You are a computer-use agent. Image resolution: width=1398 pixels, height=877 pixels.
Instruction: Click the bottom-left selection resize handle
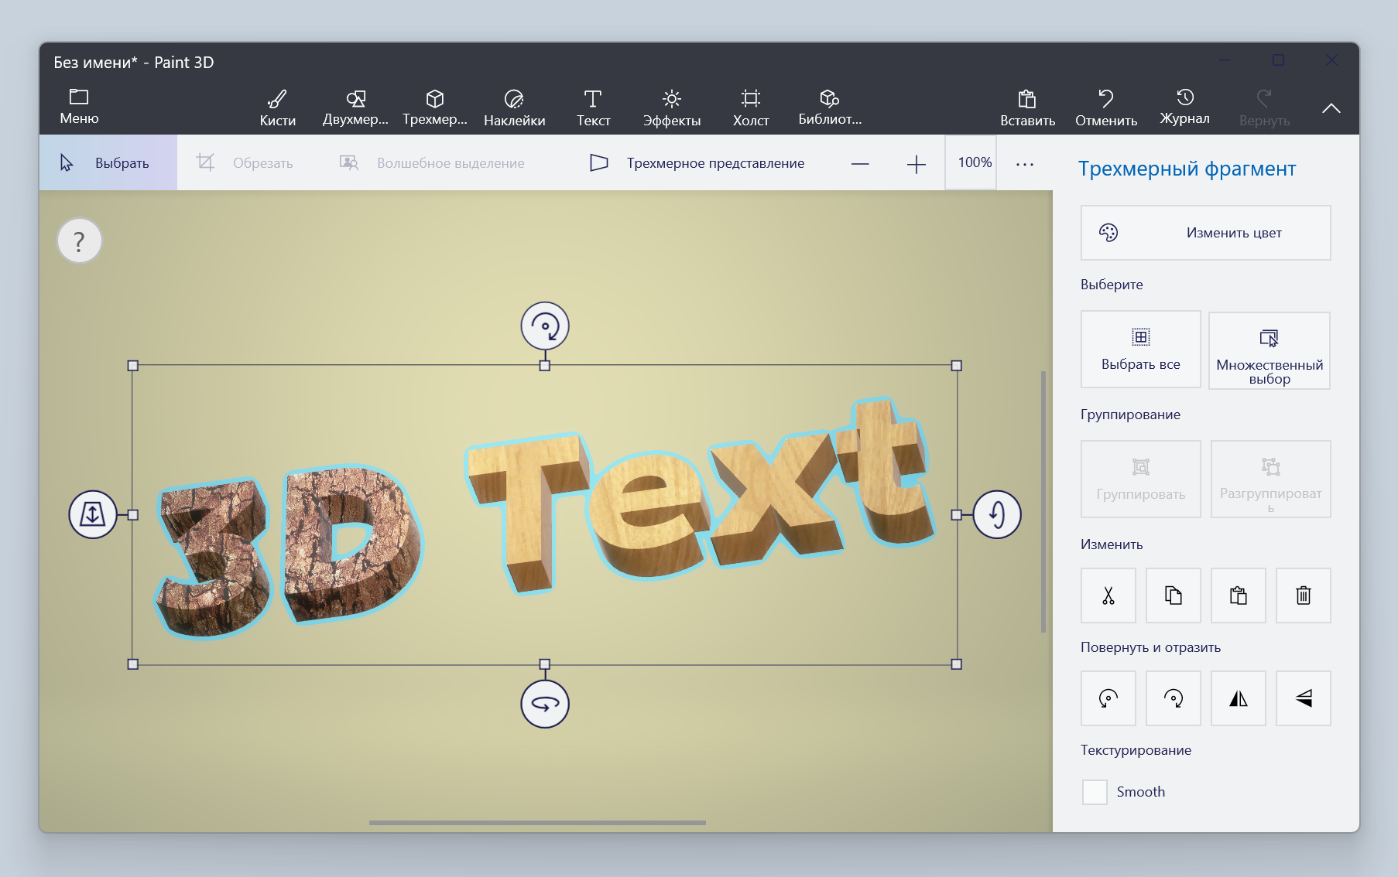pyautogui.click(x=133, y=664)
